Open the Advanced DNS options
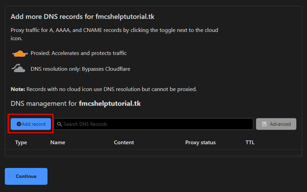307x192 pixels. [276, 124]
